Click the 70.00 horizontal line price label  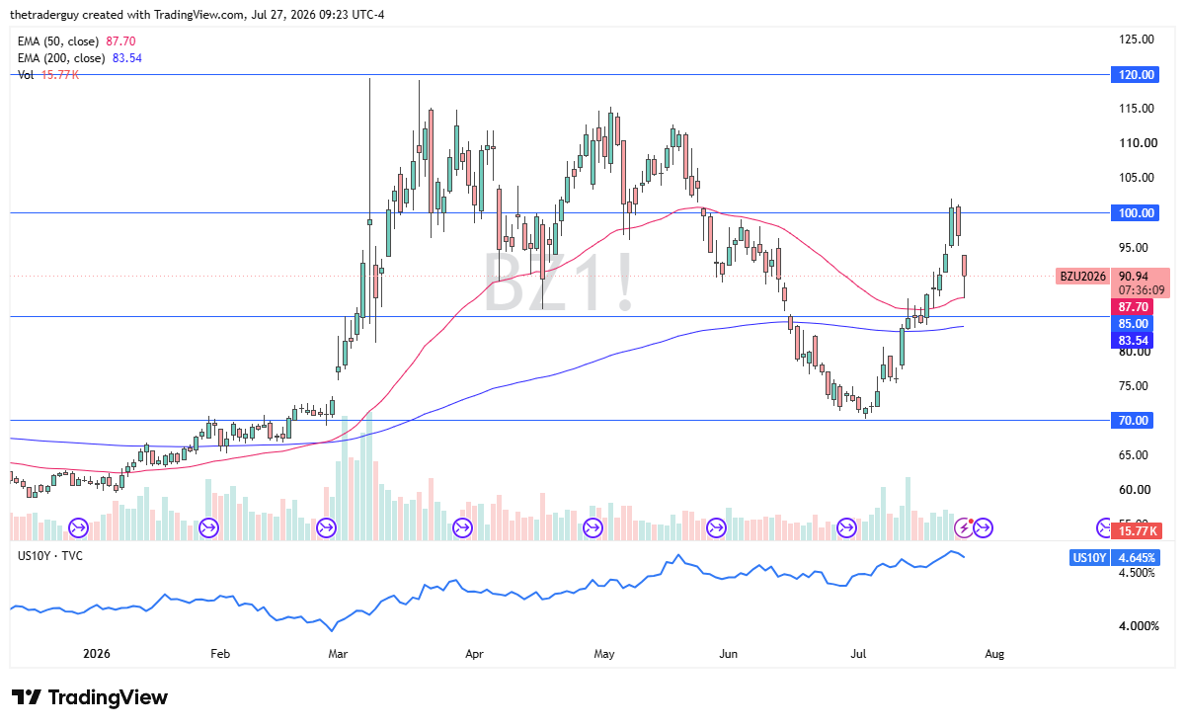point(1134,421)
